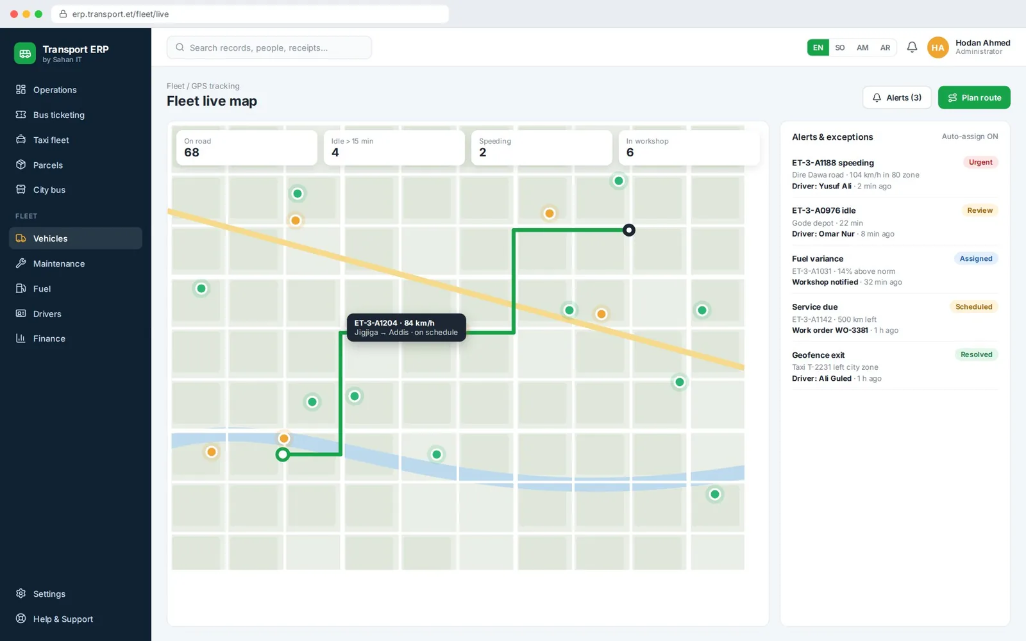This screenshot has height=641, width=1026.
Task: Click the Drivers ID card icon
Action: (x=21, y=313)
